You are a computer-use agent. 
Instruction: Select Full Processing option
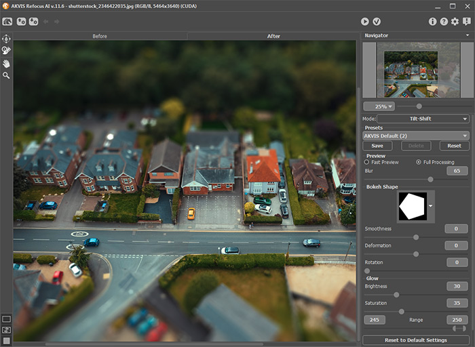point(419,162)
